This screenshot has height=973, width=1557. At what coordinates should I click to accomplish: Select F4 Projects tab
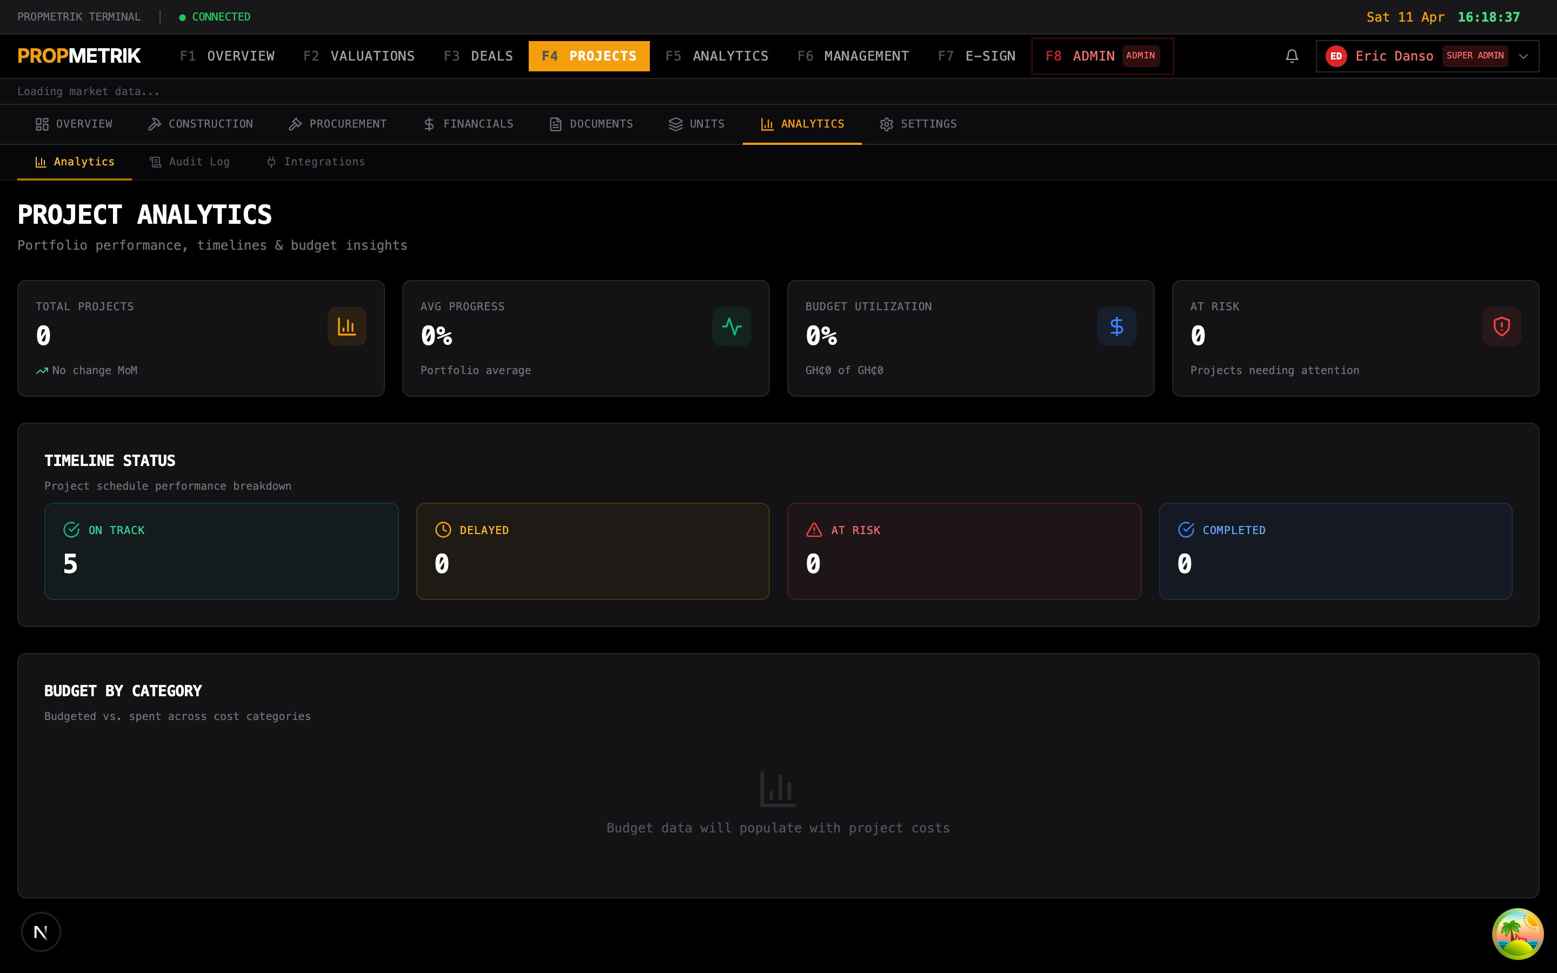point(589,56)
